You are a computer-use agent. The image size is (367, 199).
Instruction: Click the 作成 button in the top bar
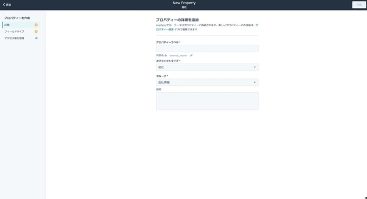point(359,5)
